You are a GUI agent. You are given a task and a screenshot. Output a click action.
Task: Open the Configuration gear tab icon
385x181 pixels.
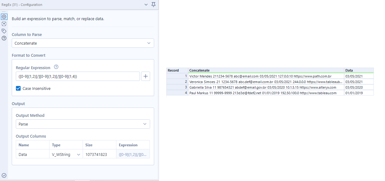point(4,17)
